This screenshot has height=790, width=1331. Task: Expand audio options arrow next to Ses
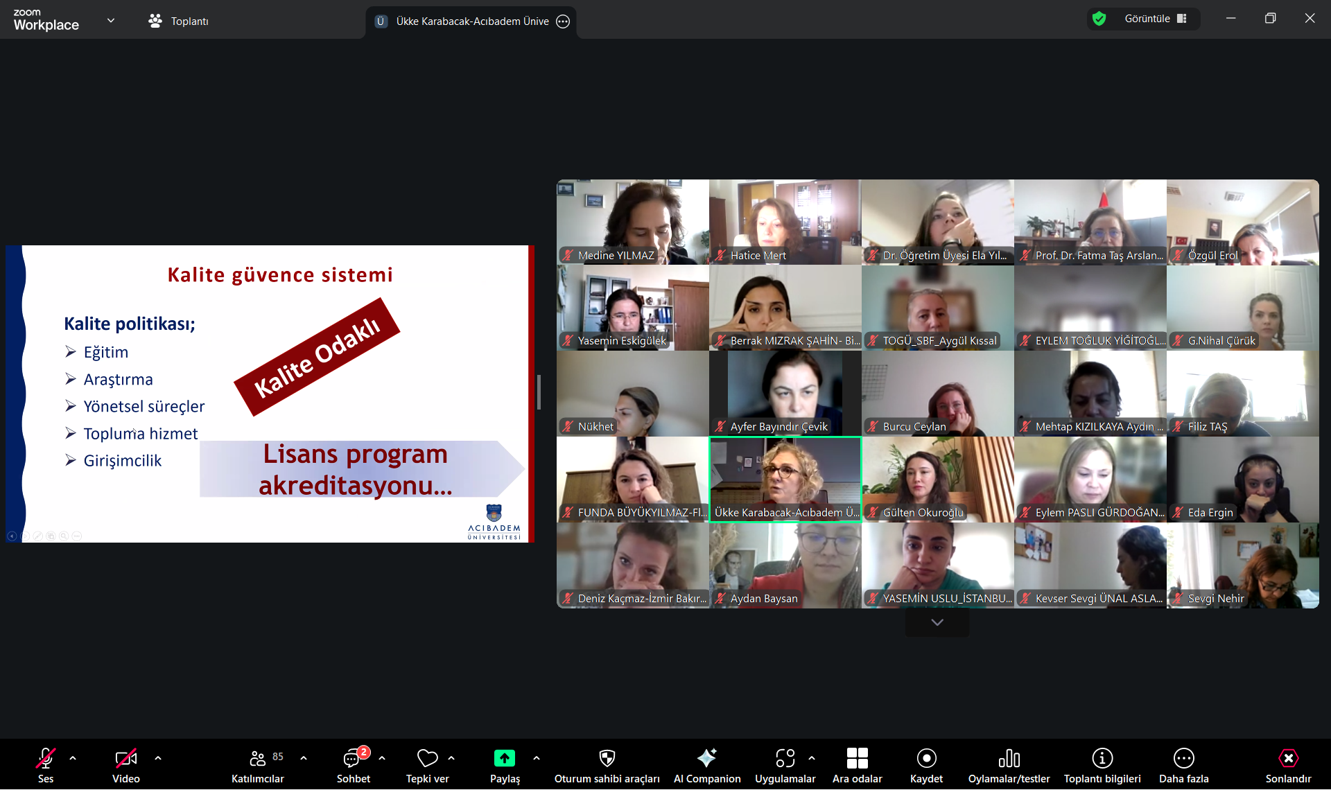[73, 758]
